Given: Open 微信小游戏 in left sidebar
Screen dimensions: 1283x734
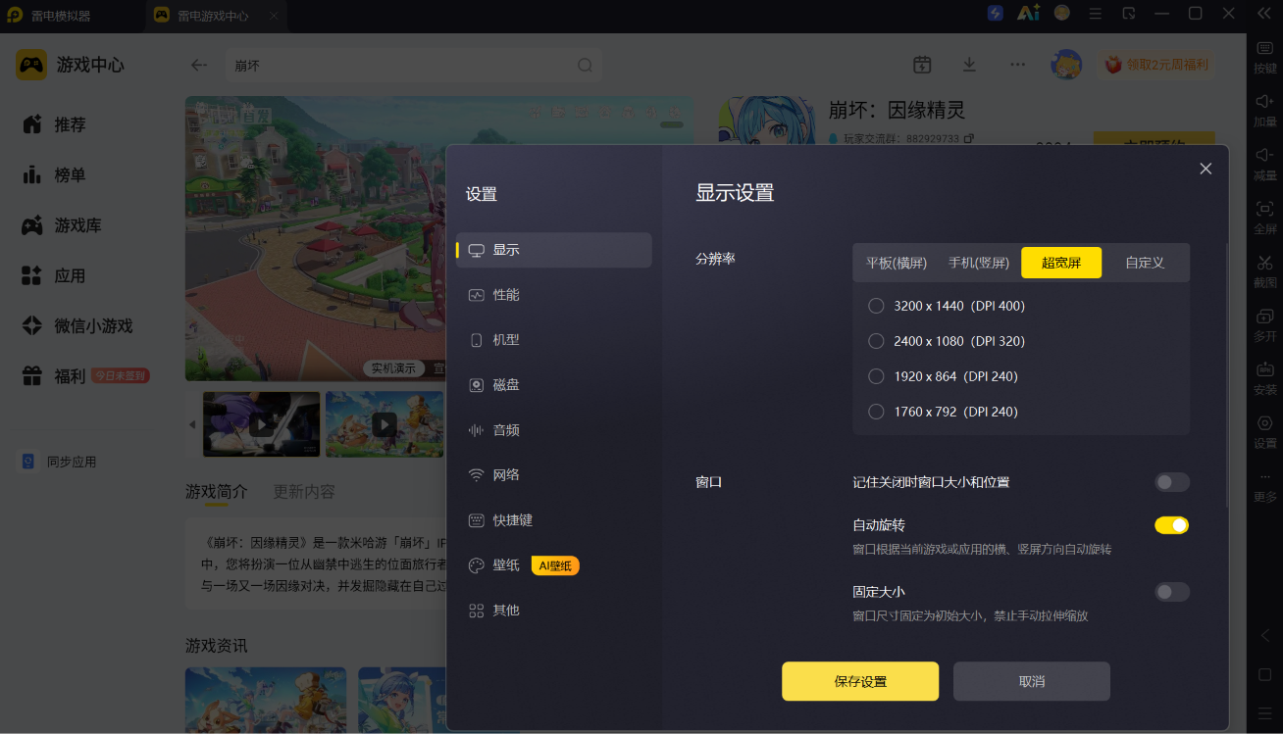Looking at the screenshot, I should 77,326.
